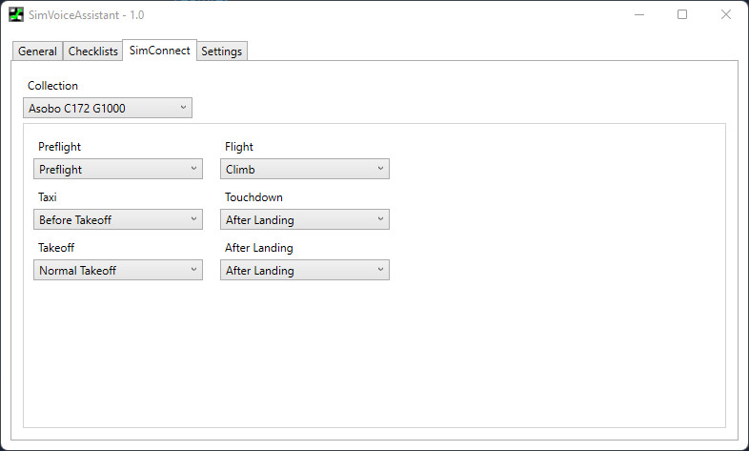Expand the Preflight checklist dropdown
This screenshot has height=451, width=749.
(117, 169)
